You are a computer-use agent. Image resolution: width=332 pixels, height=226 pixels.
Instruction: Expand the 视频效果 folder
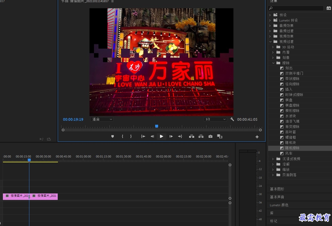(x=270, y=36)
